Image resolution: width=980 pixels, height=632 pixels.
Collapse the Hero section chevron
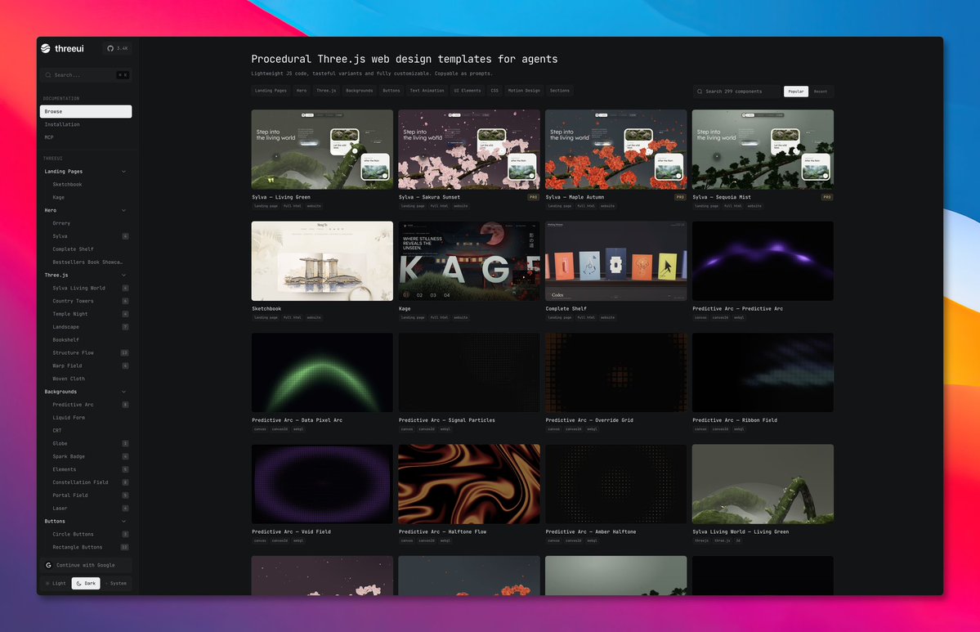[x=123, y=210]
